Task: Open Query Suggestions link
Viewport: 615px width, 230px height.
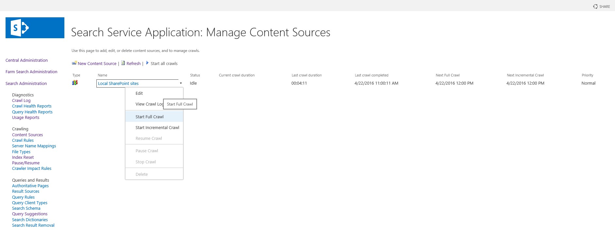Action: 30,214
